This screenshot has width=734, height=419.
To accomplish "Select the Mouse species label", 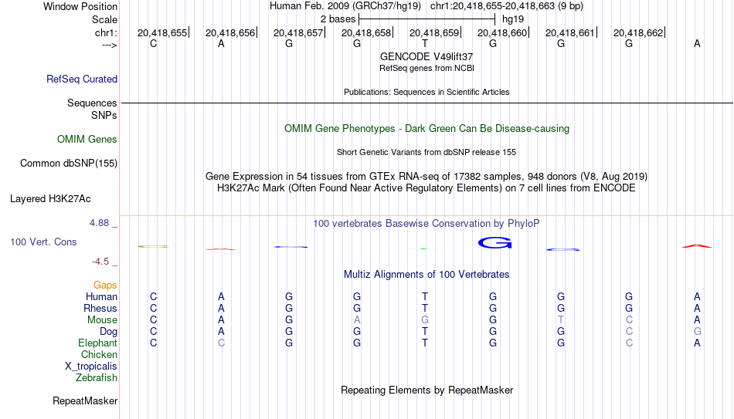I will click(103, 320).
